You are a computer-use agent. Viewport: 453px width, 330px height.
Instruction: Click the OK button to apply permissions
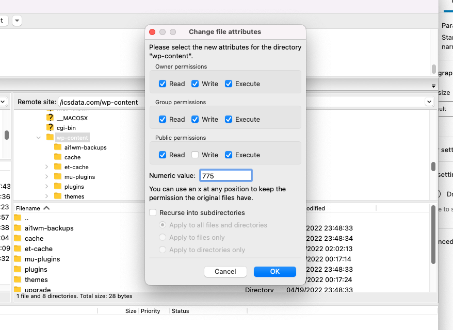click(x=274, y=271)
